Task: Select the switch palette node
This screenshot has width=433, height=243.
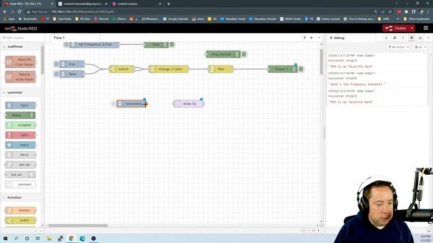Action: click(21, 221)
